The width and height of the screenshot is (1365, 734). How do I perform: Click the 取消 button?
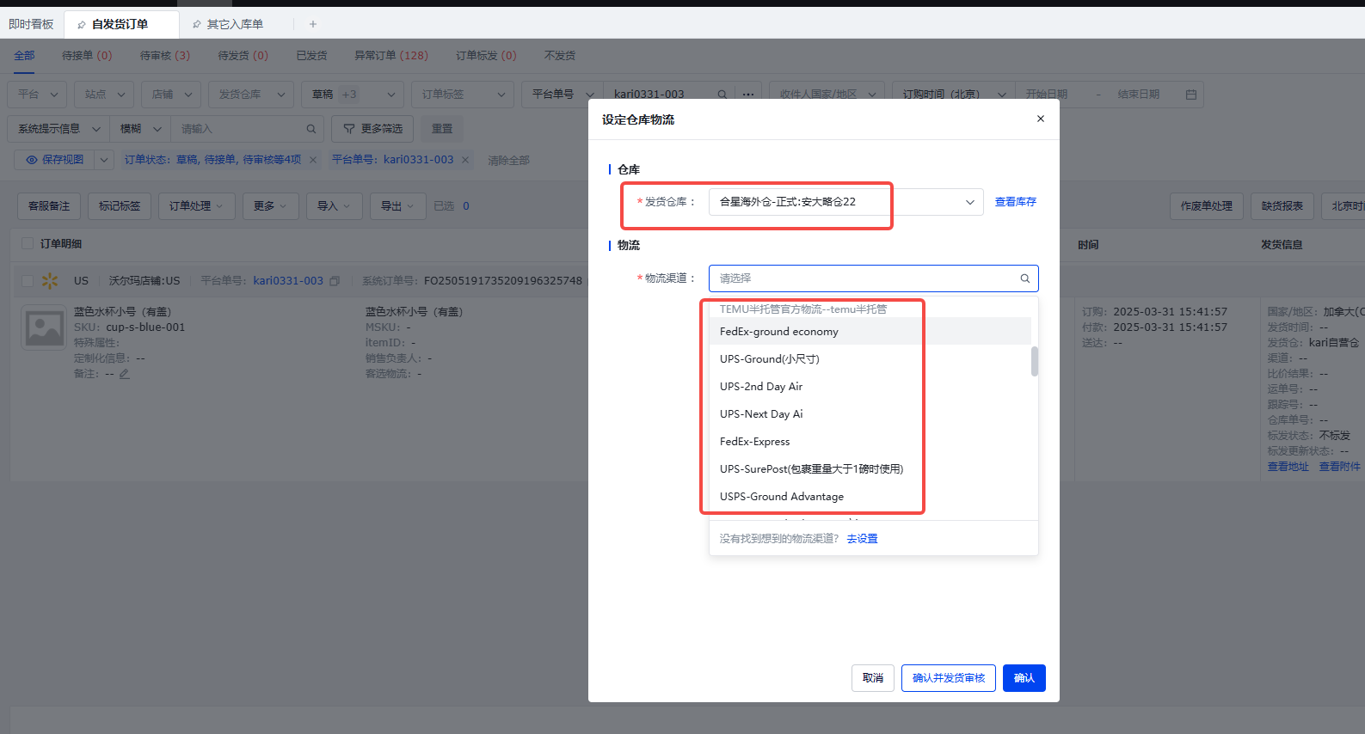click(x=873, y=678)
